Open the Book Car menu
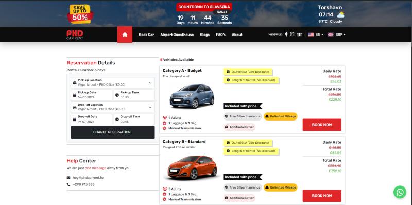Screen dimensions: 412x205 point(146,35)
